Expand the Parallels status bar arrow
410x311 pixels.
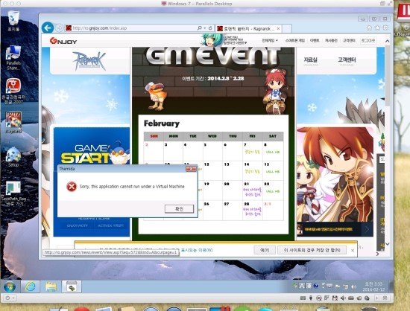pos(376,298)
